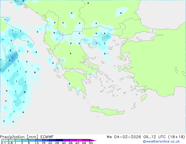186x144 pixels.
Task: Click the above-50 mm arrow at legend end
Action: [x=93, y=140]
